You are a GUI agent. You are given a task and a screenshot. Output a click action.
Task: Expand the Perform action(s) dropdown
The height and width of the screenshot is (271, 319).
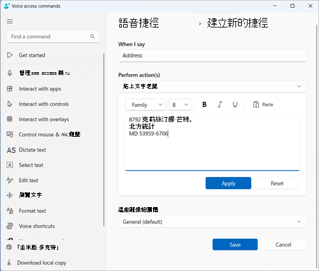pos(212,86)
